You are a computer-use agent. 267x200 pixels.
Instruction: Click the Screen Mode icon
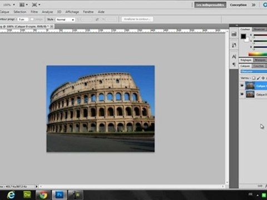(34, 5)
